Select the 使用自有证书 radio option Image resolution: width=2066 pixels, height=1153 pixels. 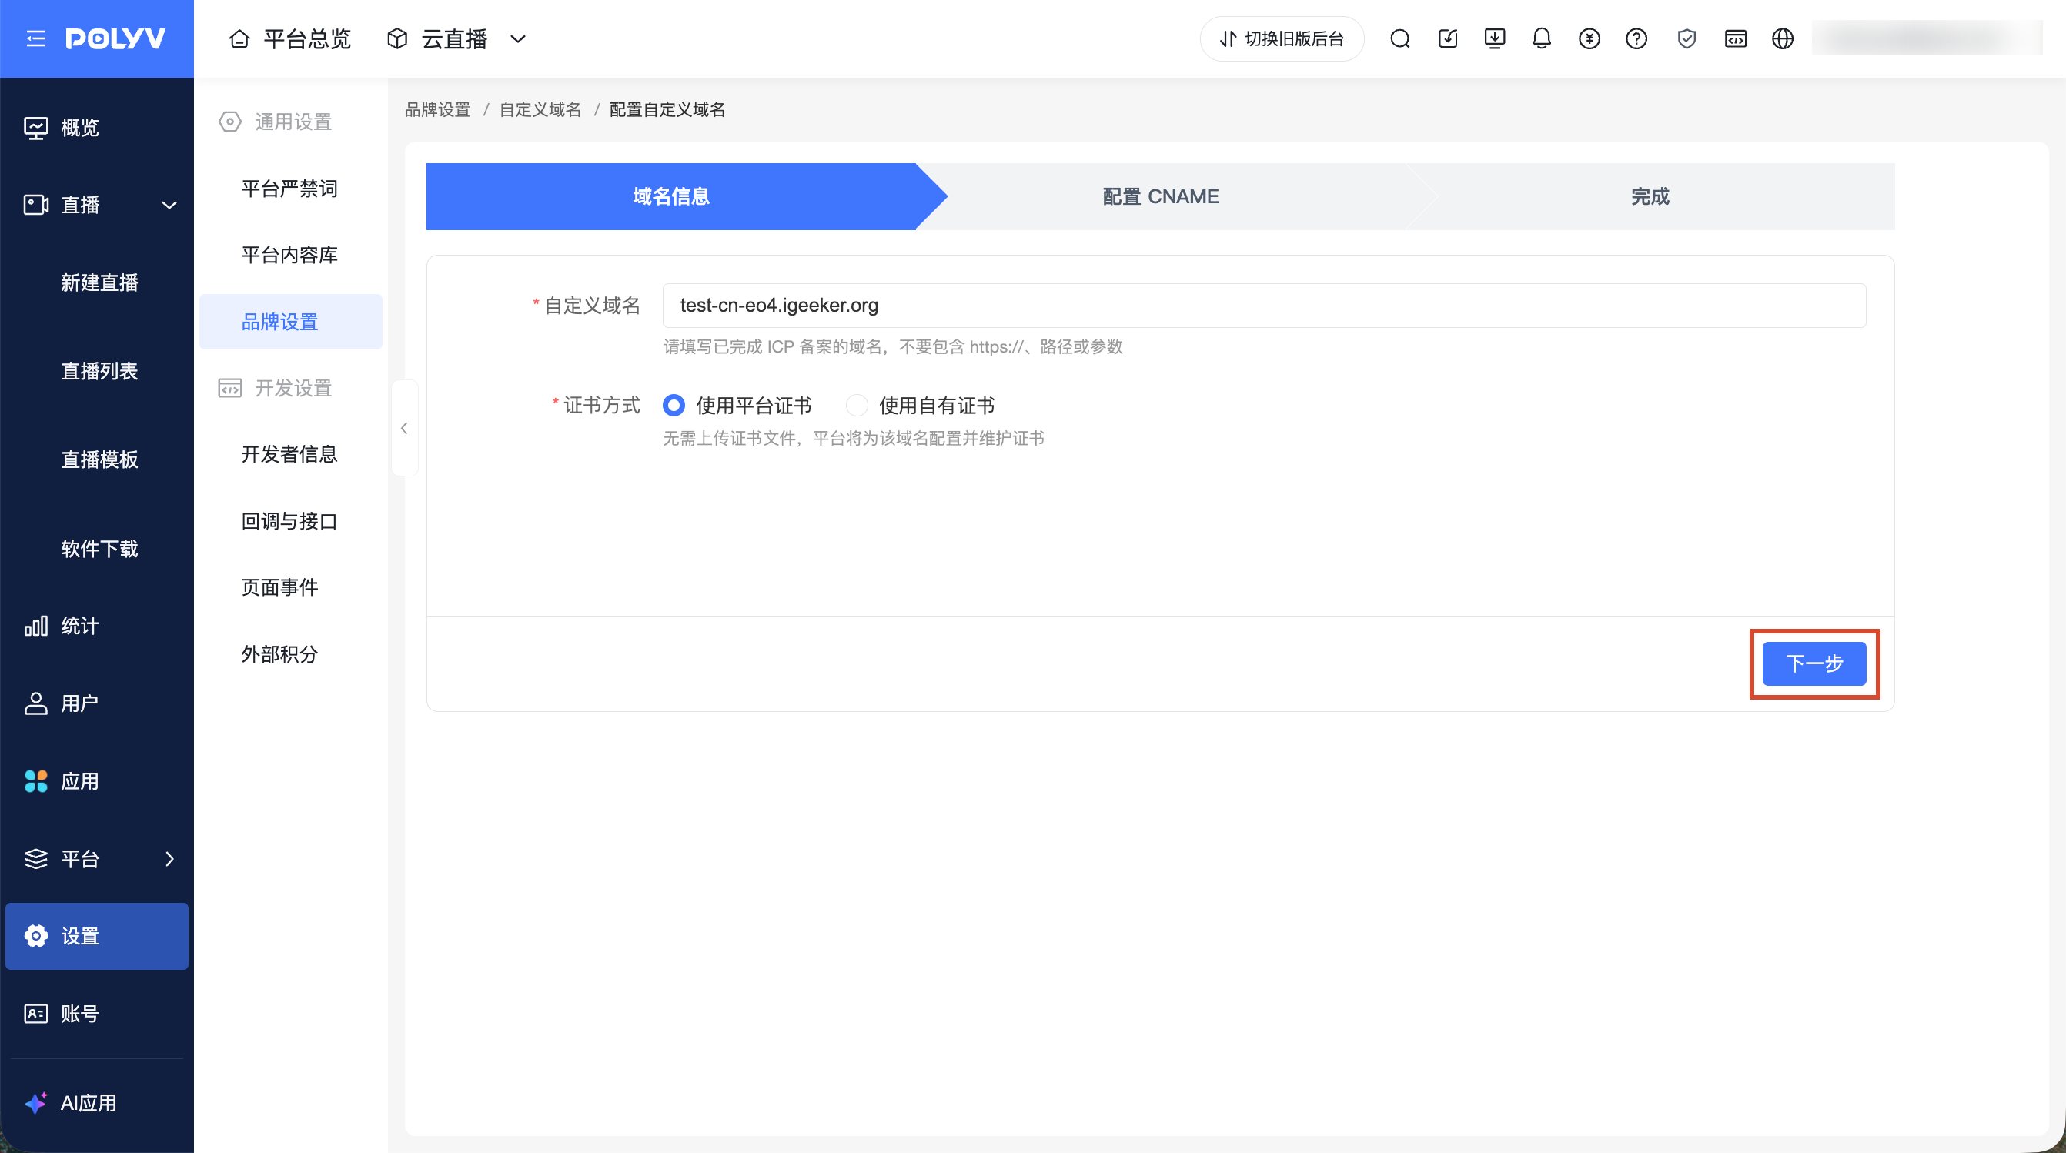coord(857,405)
